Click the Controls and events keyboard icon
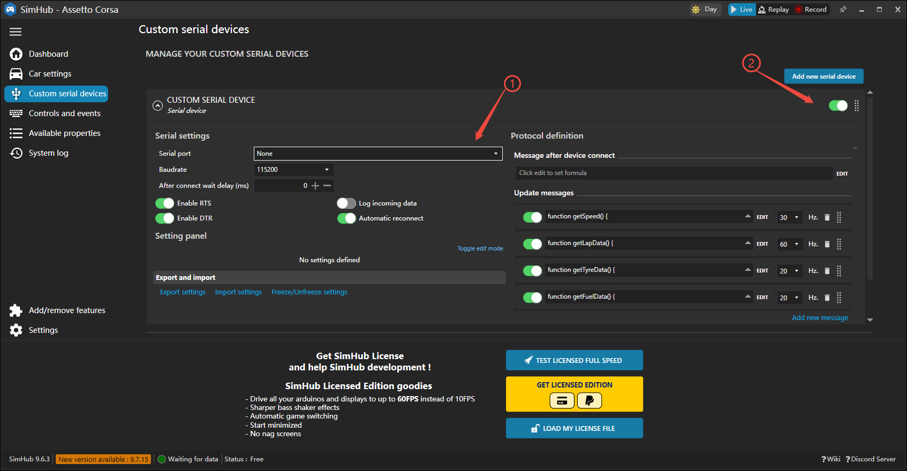Image resolution: width=907 pixels, height=471 pixels. (x=16, y=113)
